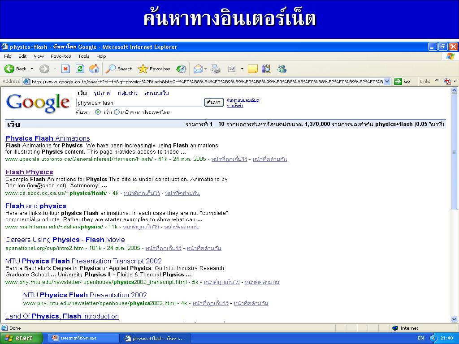Viewport: 459px width, 344px height.
Task: Open the Tools menu
Action: pos(84,56)
